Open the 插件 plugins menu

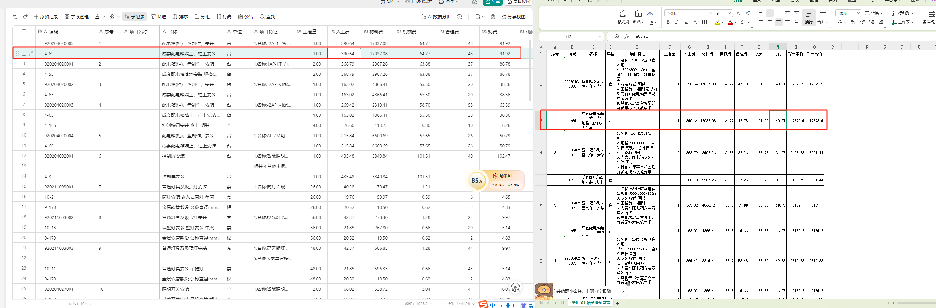(x=448, y=2)
